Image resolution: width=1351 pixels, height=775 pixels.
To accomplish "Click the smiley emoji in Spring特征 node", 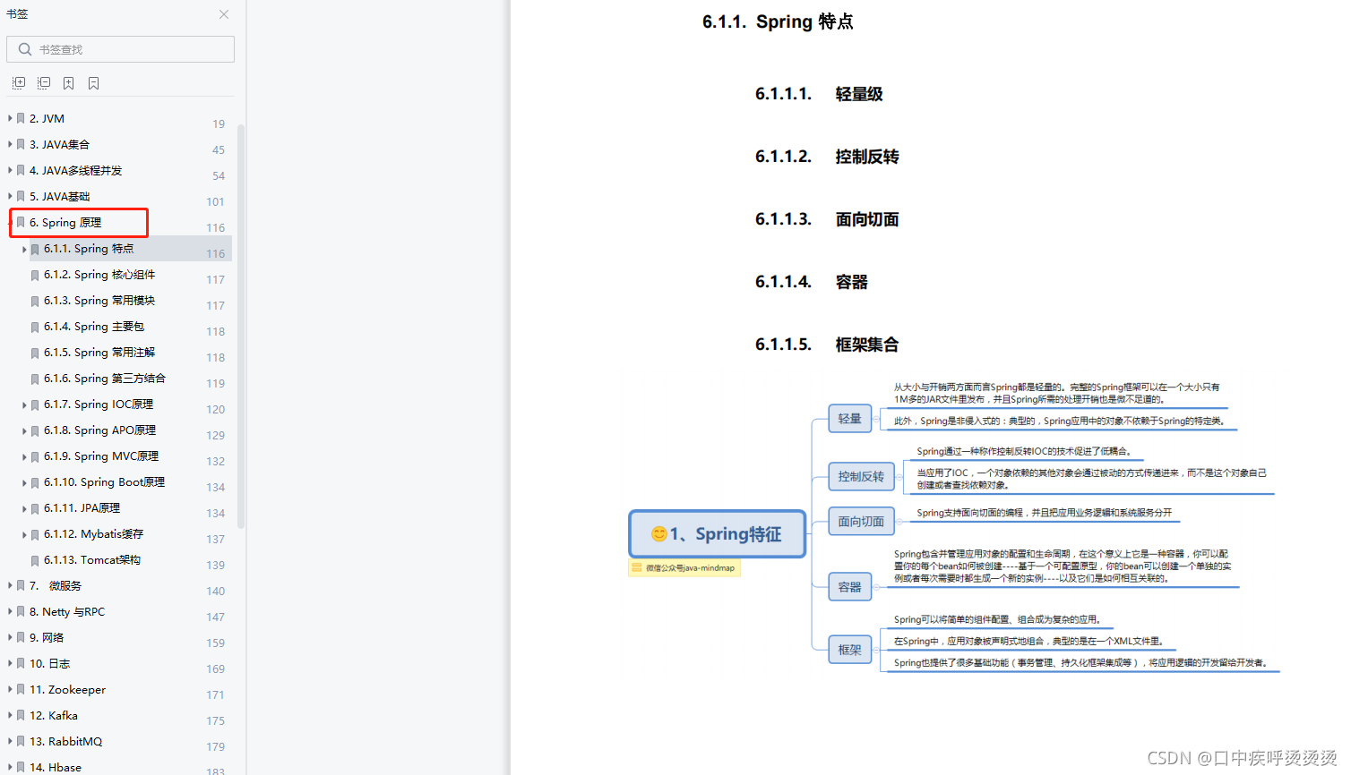I will click(658, 534).
